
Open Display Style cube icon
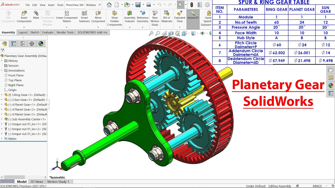(x=193, y=33)
